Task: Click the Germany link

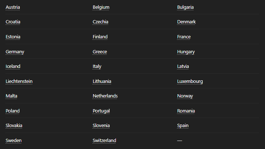Action: pos(15,52)
